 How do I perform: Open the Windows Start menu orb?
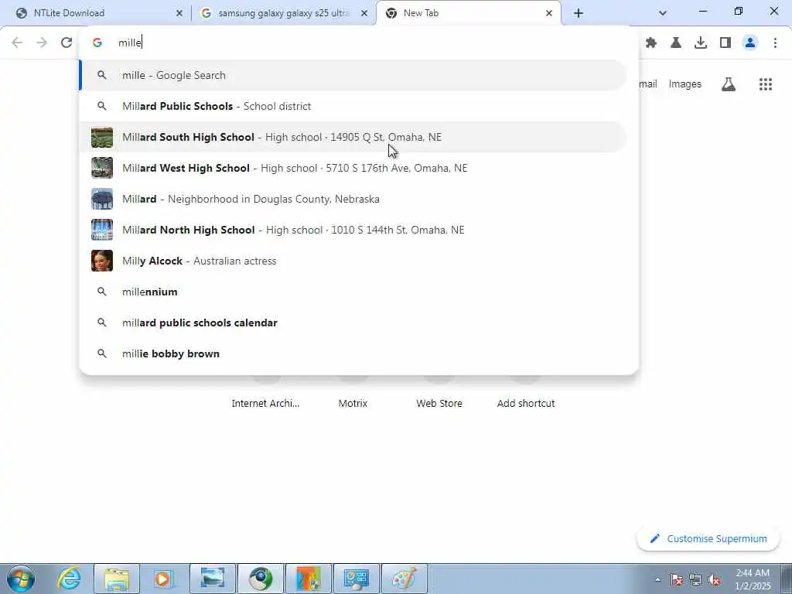(x=21, y=579)
